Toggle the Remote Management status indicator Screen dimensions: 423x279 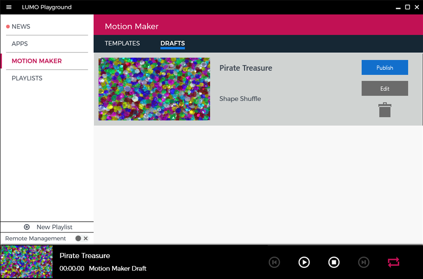pyautogui.click(x=78, y=239)
